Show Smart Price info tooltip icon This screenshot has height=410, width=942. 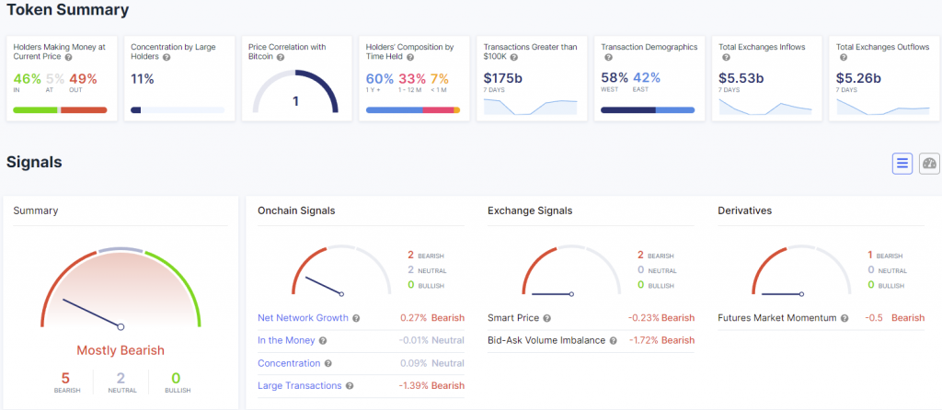[546, 318]
